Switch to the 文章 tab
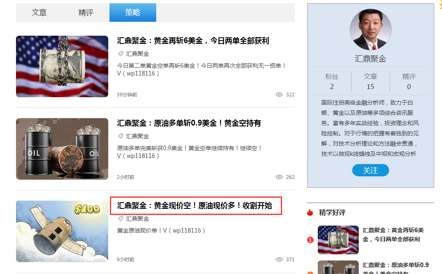 coord(39,12)
